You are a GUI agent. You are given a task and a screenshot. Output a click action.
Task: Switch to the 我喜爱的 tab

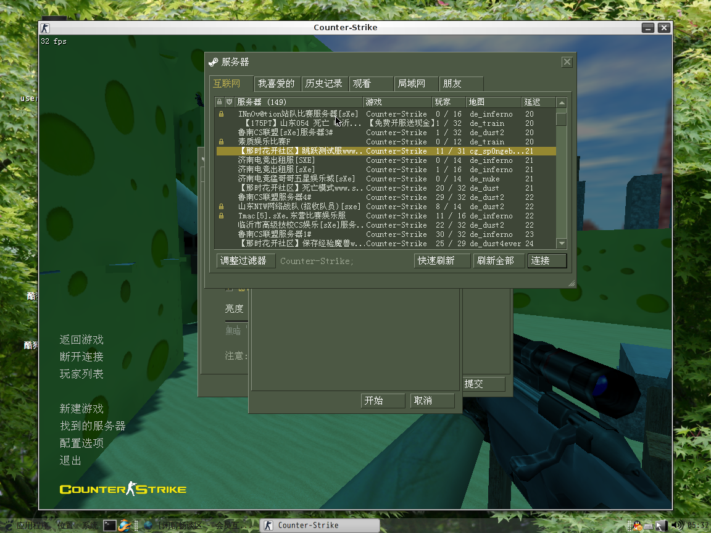[276, 84]
